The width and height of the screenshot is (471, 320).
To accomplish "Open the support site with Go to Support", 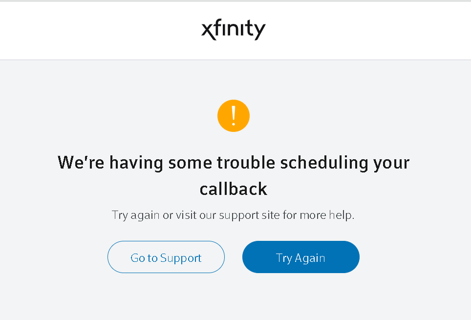I will pos(166,257).
